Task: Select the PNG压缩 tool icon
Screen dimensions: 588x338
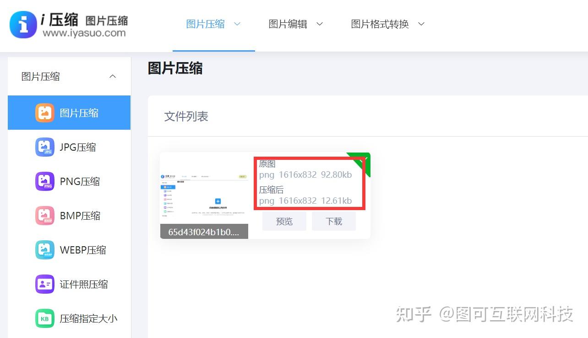Action: (x=44, y=181)
